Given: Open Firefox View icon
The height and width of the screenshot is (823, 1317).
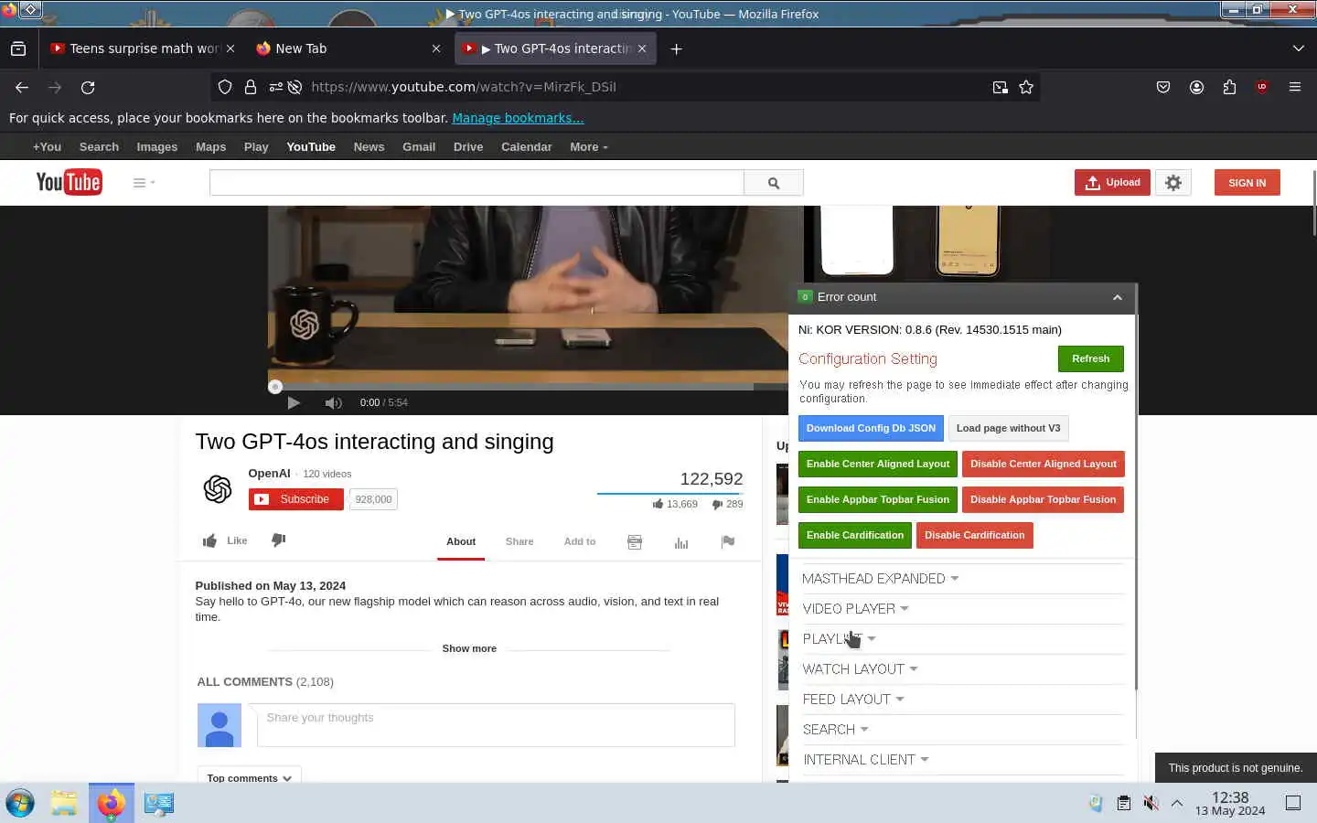Looking at the screenshot, I should (x=18, y=48).
